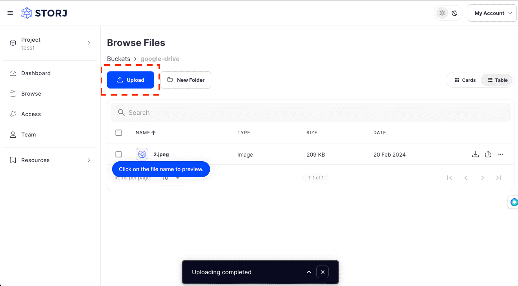Download 2.jpeg using download icon
This screenshot has width=518, height=286.
coord(475,154)
